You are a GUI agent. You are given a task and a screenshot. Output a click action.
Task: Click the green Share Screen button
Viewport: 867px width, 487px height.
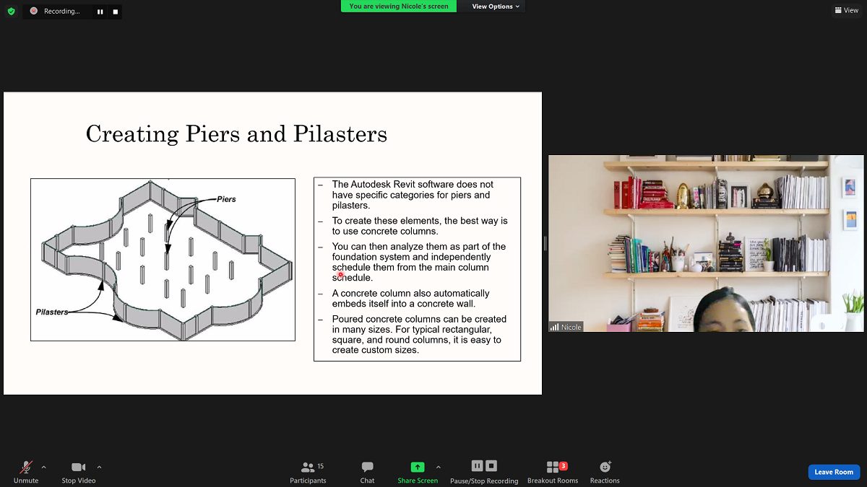(x=418, y=472)
